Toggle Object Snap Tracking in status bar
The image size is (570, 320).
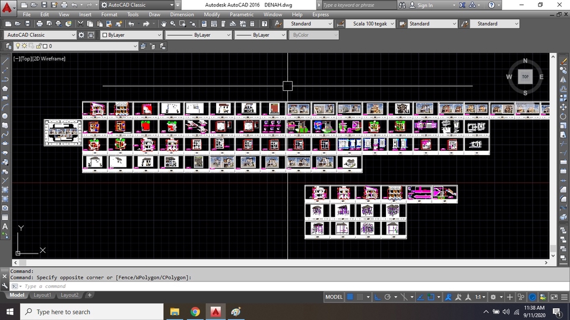point(420,297)
